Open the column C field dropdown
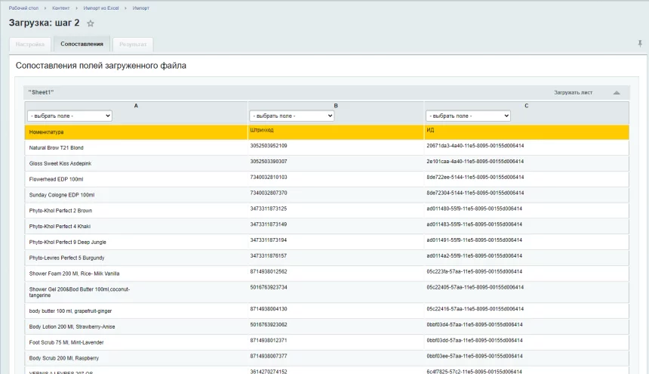Screen dimensions: 649x374 [x=468, y=116]
